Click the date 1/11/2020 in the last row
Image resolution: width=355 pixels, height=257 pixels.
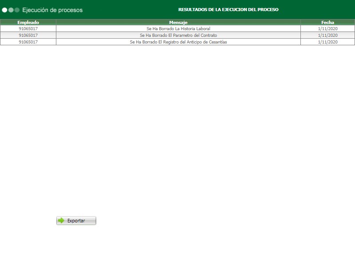328,42
